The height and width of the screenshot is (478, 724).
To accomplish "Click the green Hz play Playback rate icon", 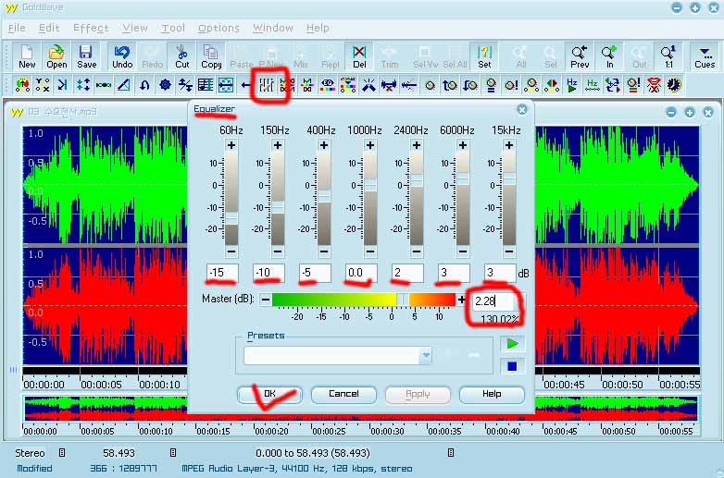I will coord(571,85).
